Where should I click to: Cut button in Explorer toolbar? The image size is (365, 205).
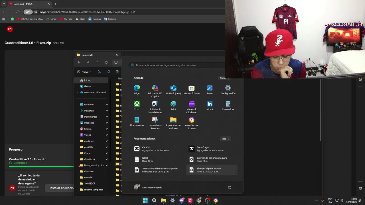point(99,72)
